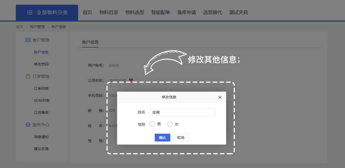
Task: Click the 订单管理 clipboard icon in sidebar
Action: pyautogui.click(x=28, y=76)
